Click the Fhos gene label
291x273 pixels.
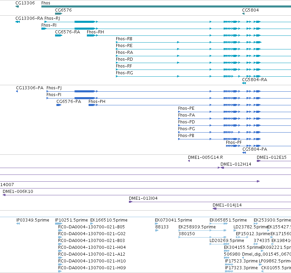(46, 3)
